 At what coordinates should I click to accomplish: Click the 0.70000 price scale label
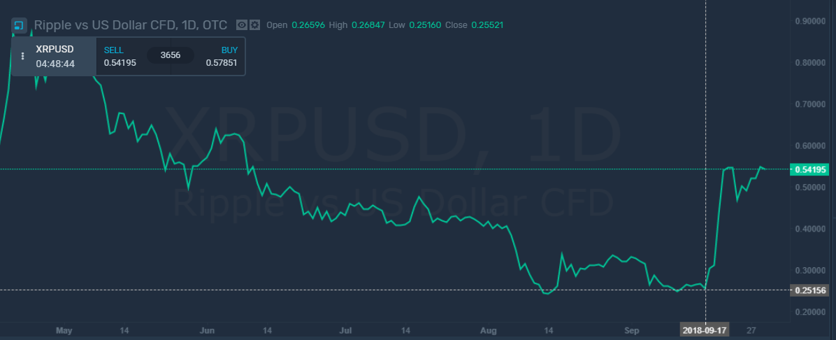click(x=811, y=104)
